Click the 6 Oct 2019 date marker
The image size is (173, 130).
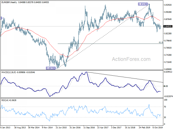(158, 127)
